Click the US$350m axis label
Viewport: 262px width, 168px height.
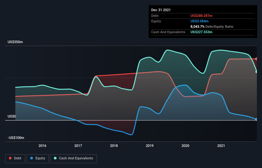pos(15,42)
